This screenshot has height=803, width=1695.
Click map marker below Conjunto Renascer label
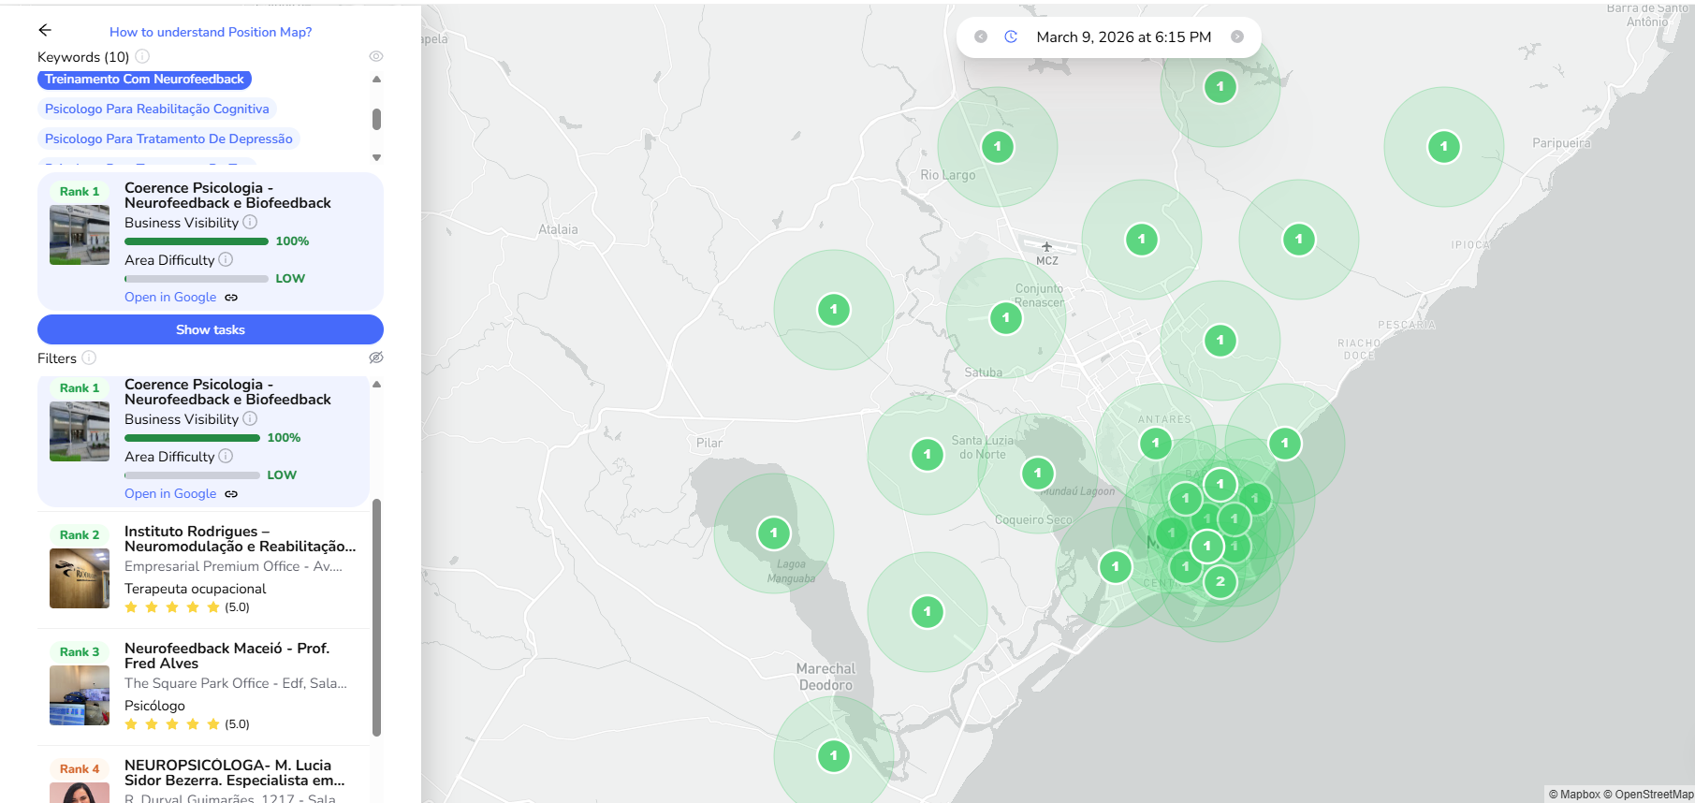click(x=1006, y=318)
